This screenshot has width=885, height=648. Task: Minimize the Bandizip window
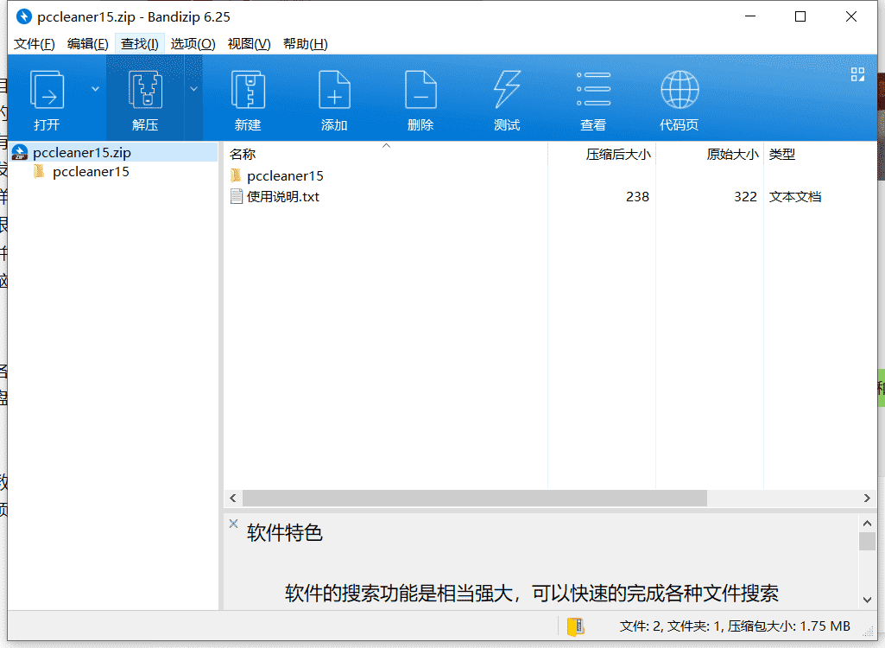750,17
